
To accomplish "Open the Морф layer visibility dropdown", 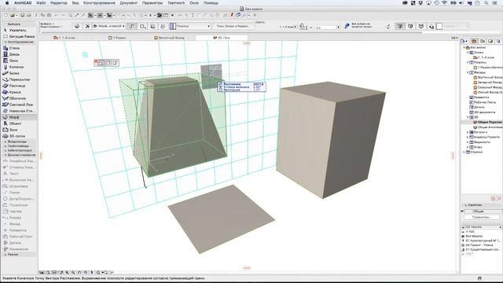I will click(x=108, y=26).
